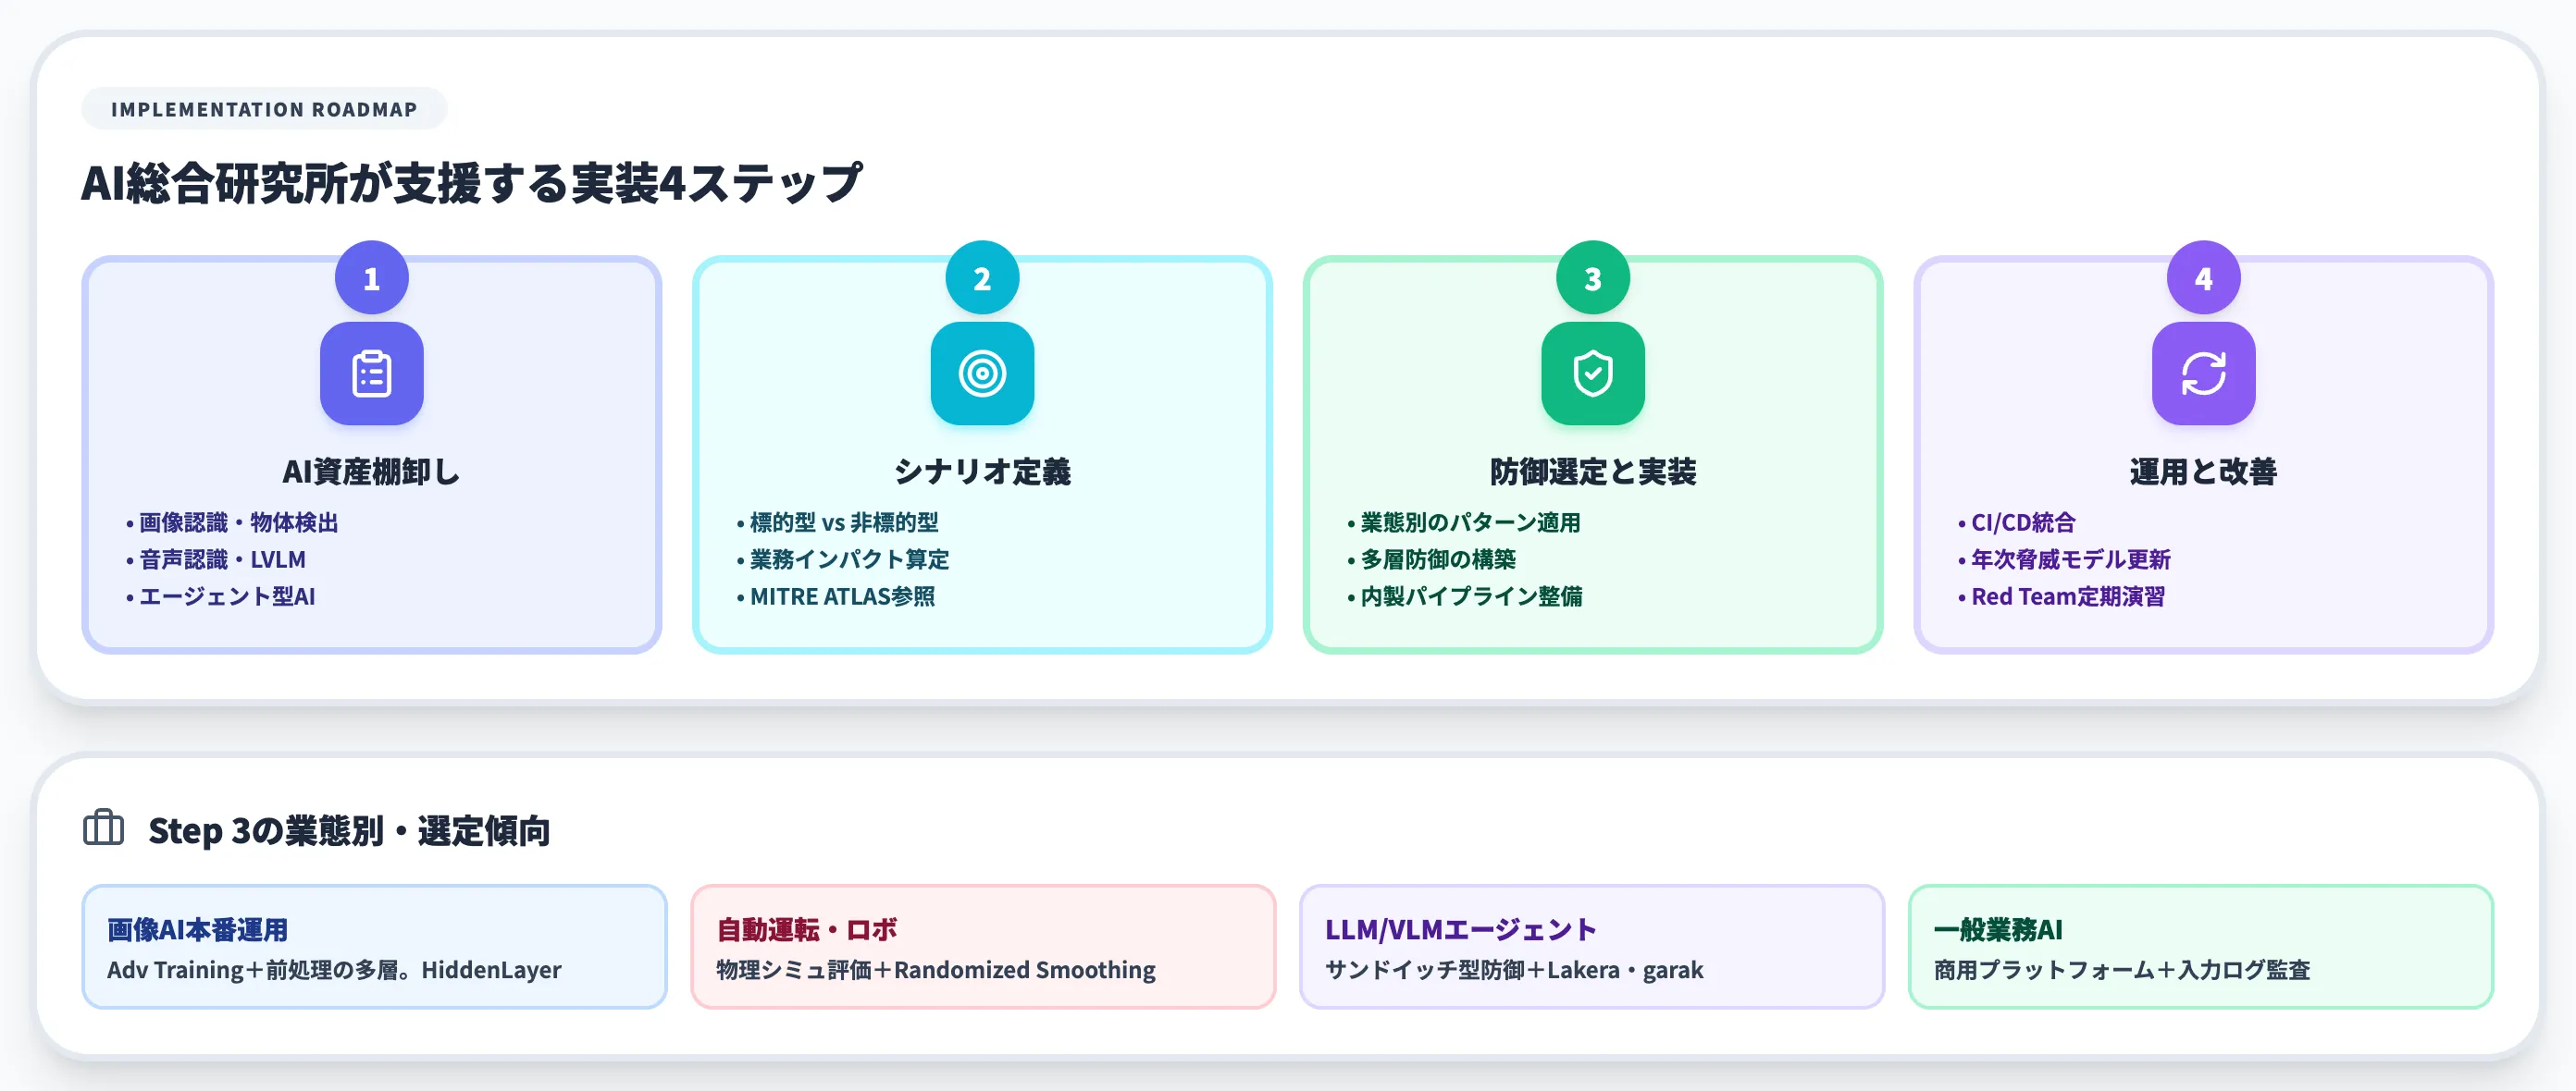Click the text 物理シミュ評価+Randomized Smoothing

936,969
